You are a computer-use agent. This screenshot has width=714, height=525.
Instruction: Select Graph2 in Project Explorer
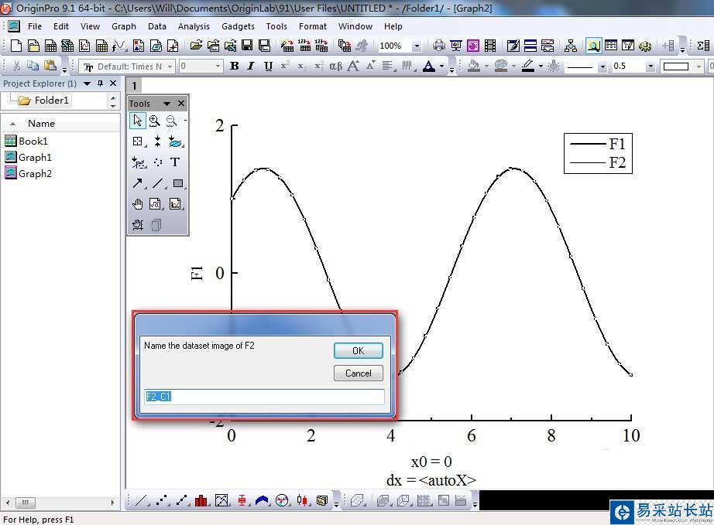coord(28,174)
